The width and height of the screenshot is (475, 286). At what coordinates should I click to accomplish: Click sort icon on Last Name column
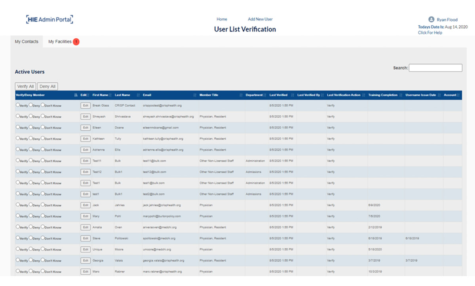tap(138, 95)
